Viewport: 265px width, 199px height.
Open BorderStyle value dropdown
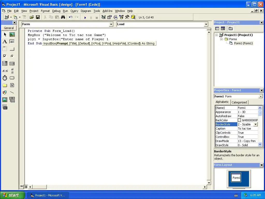point(255,124)
